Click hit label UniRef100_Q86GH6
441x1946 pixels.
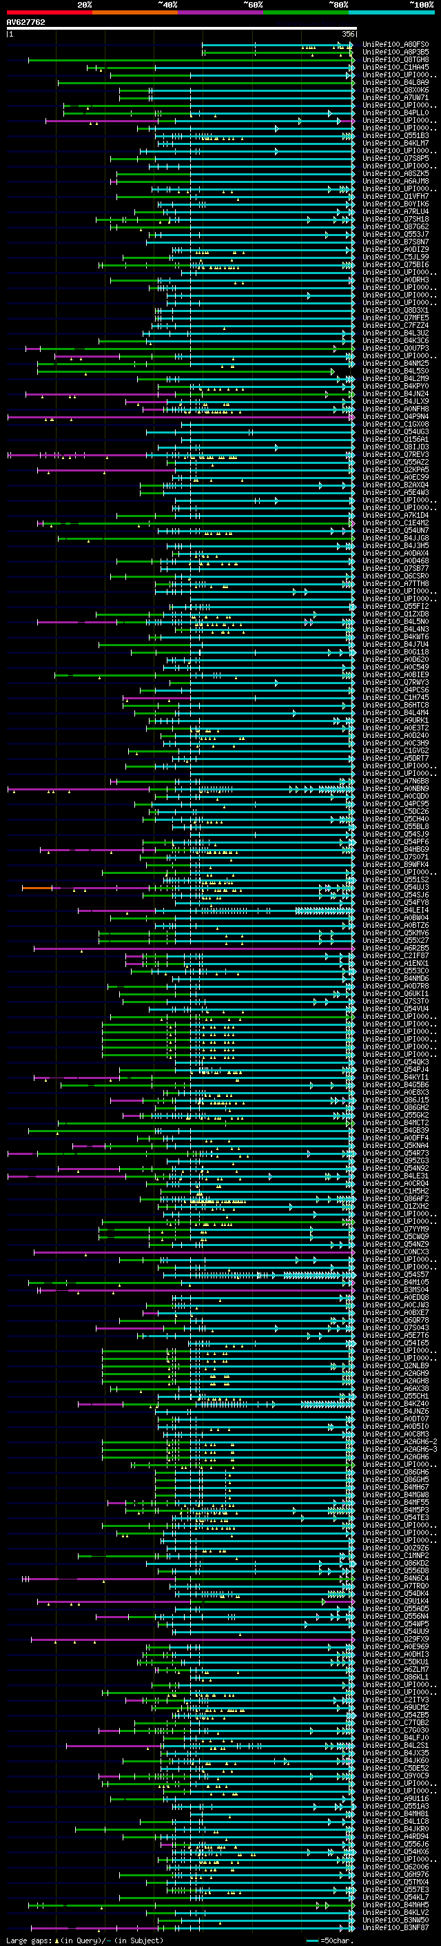(396, 1472)
